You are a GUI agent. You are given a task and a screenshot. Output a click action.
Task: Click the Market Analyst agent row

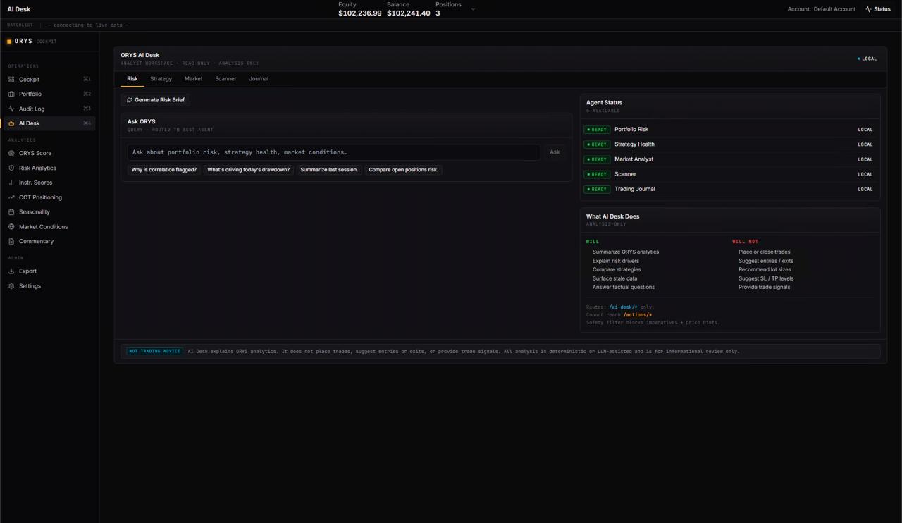click(x=729, y=159)
